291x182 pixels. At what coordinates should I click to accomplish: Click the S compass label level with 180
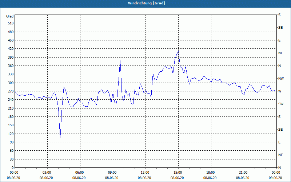(279, 117)
